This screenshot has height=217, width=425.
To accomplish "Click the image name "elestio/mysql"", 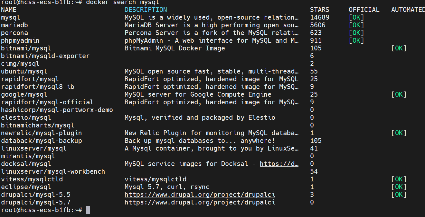I will 26,118.
